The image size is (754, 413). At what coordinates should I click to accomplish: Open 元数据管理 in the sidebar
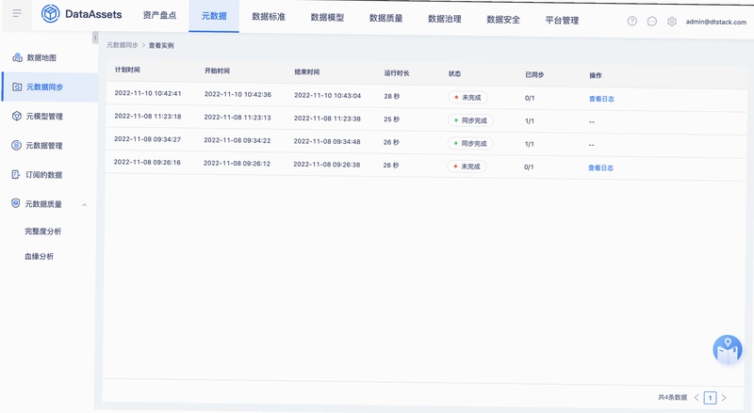(x=44, y=146)
